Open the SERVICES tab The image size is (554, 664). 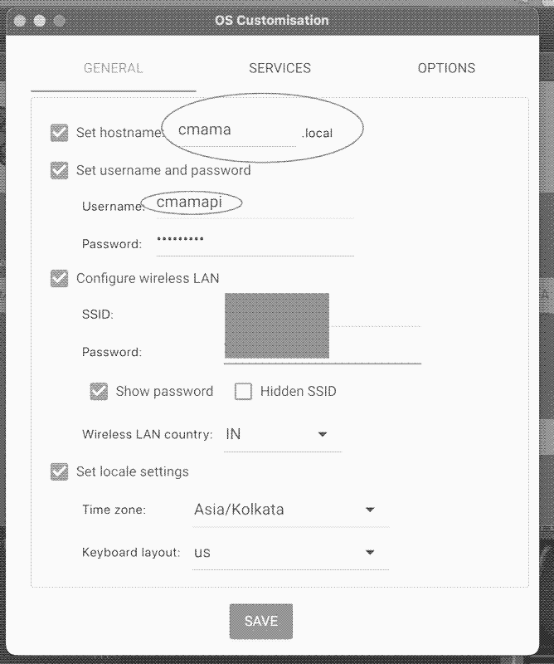tap(279, 68)
